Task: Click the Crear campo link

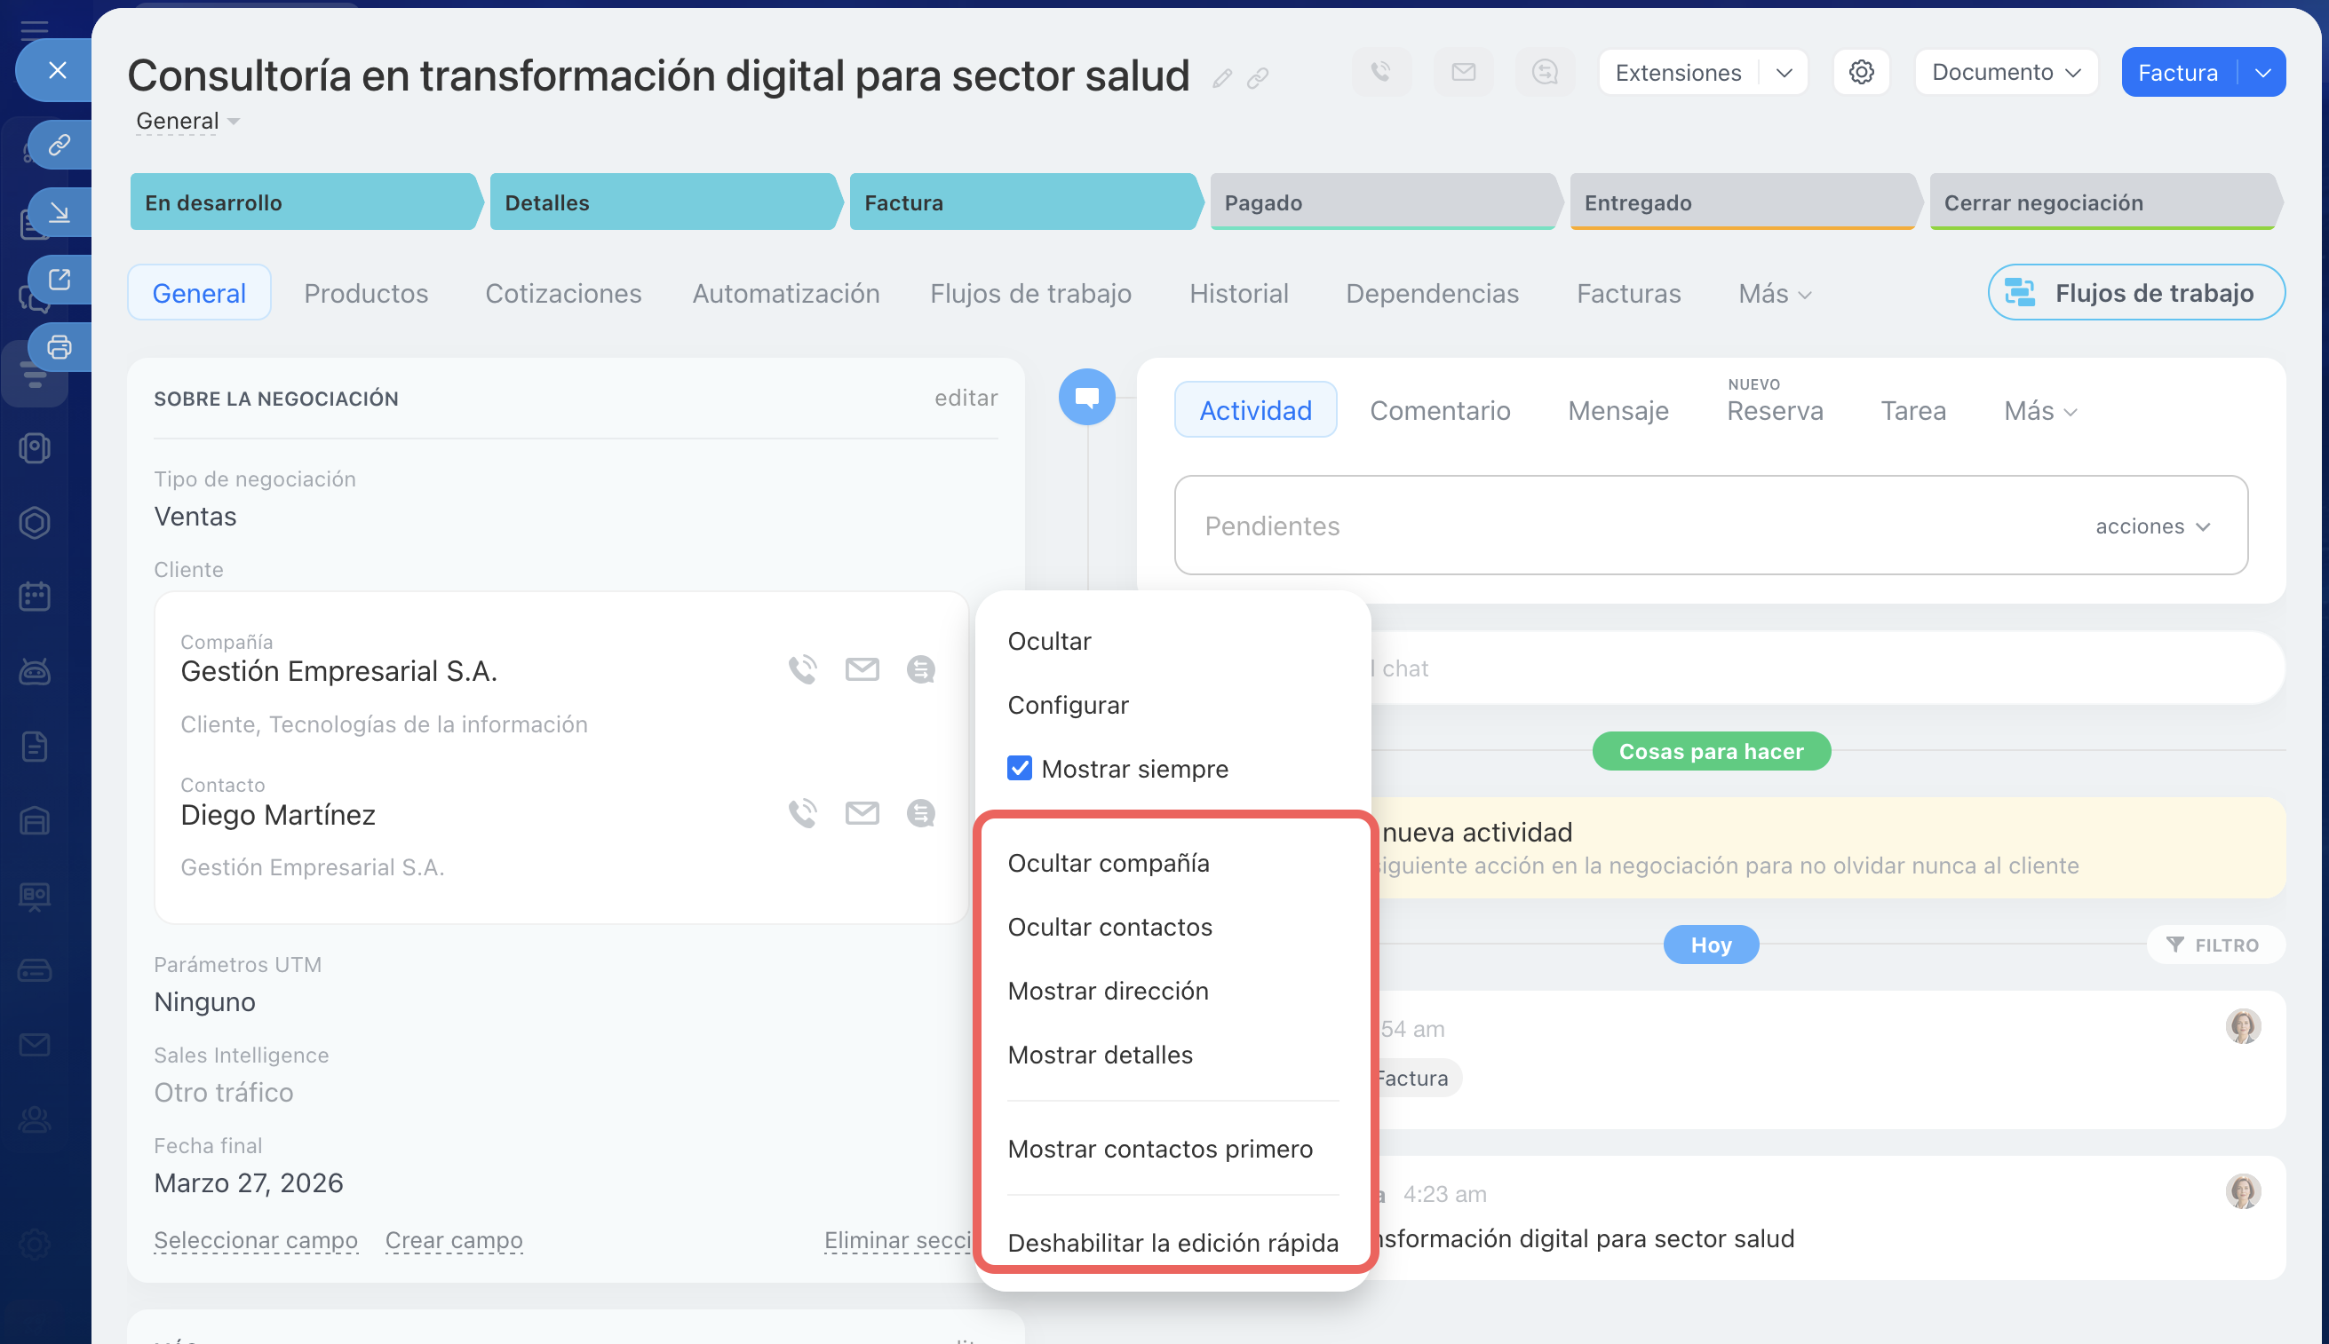Action: (x=453, y=1239)
